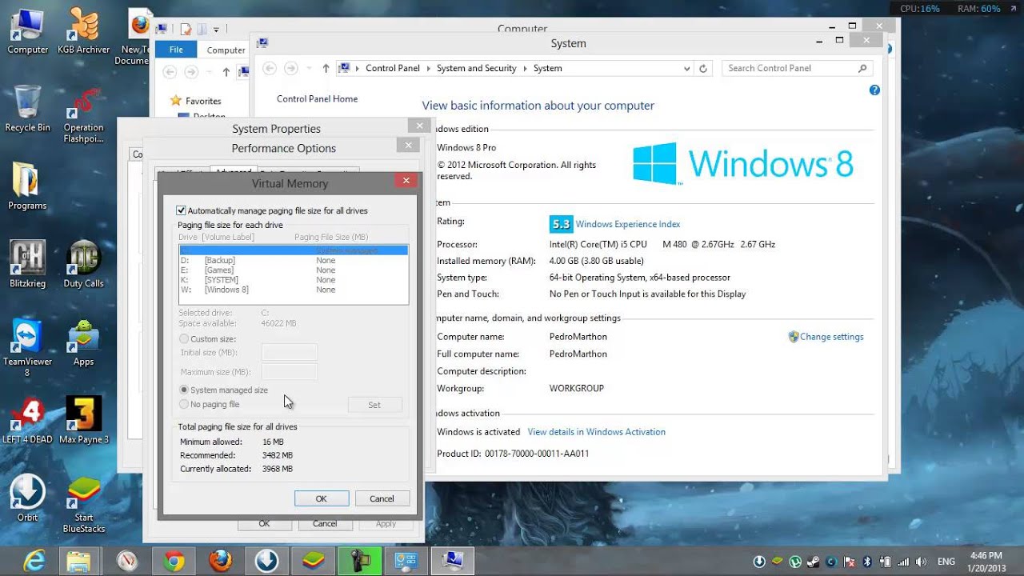
Task: Click the Search Control Panel field
Action: (797, 69)
